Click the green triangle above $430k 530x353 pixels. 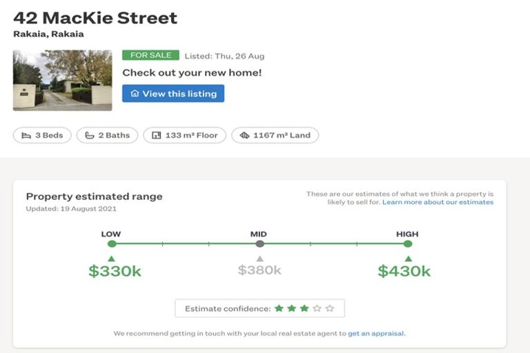click(x=408, y=259)
